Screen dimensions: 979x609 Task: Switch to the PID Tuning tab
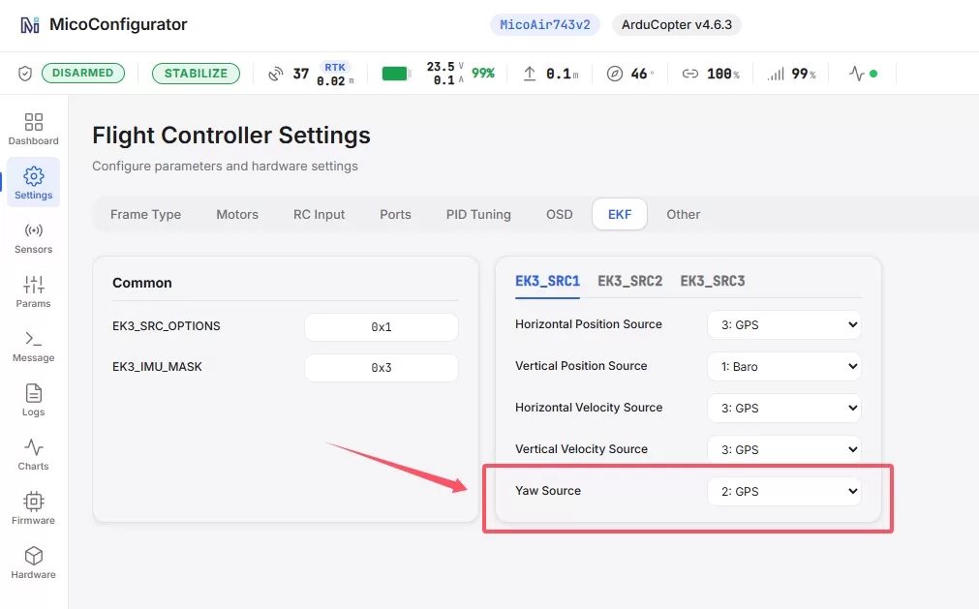478,215
